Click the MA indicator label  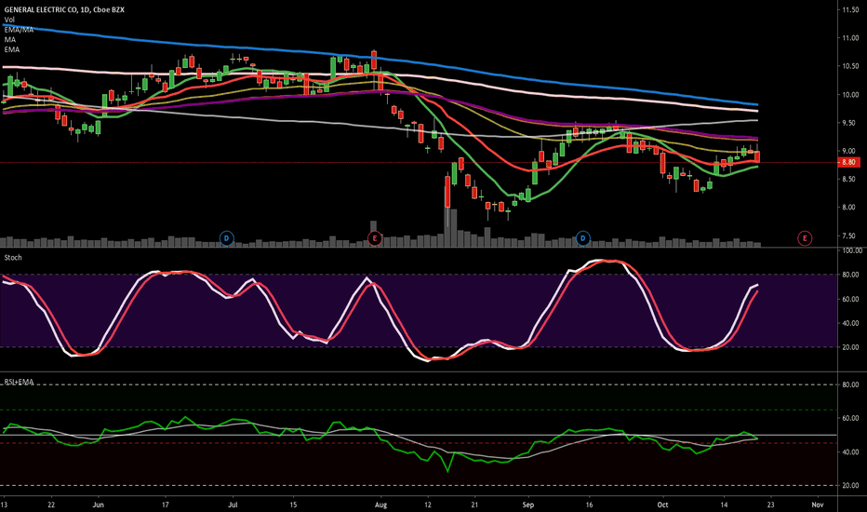[x=10, y=39]
